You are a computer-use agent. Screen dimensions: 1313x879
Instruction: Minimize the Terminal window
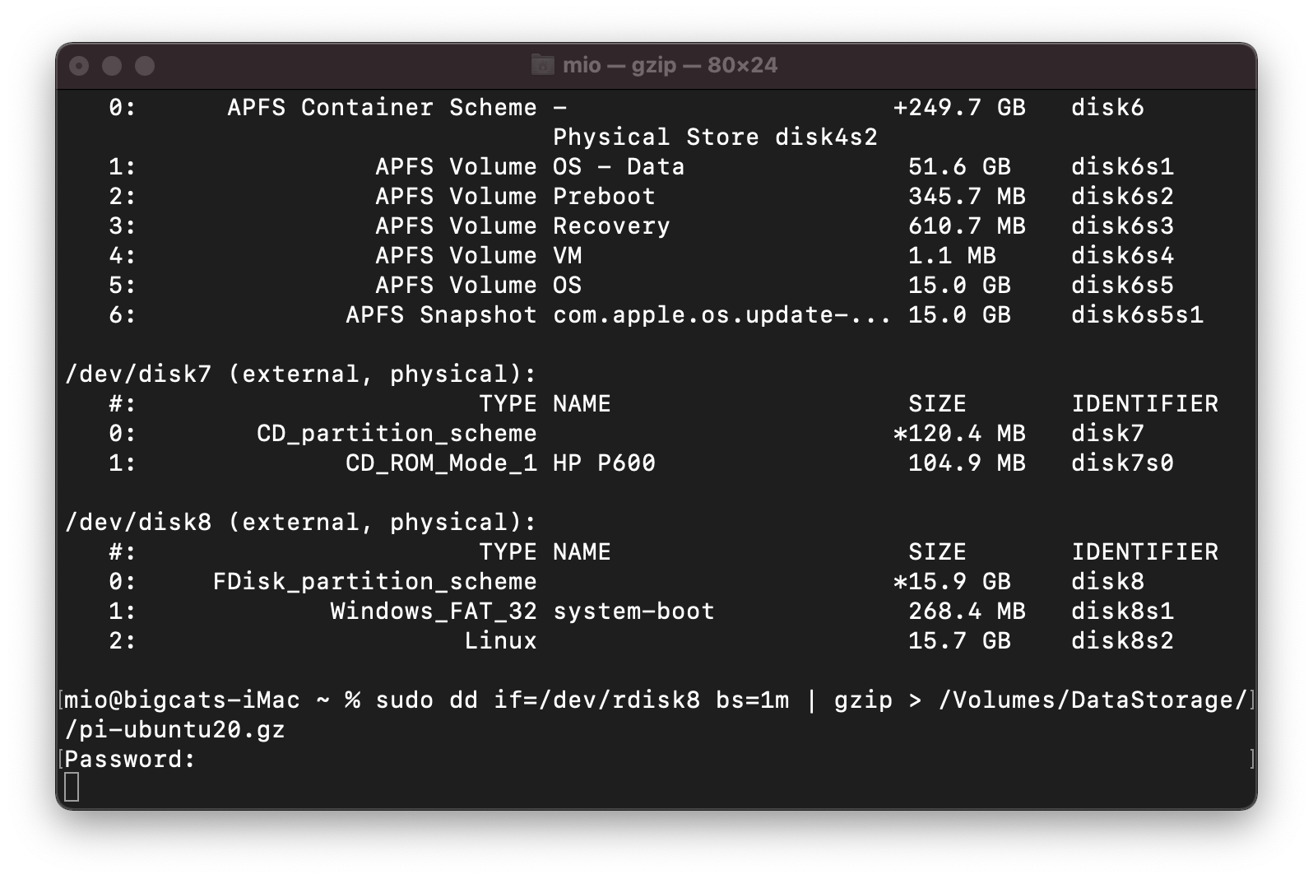pos(112,66)
